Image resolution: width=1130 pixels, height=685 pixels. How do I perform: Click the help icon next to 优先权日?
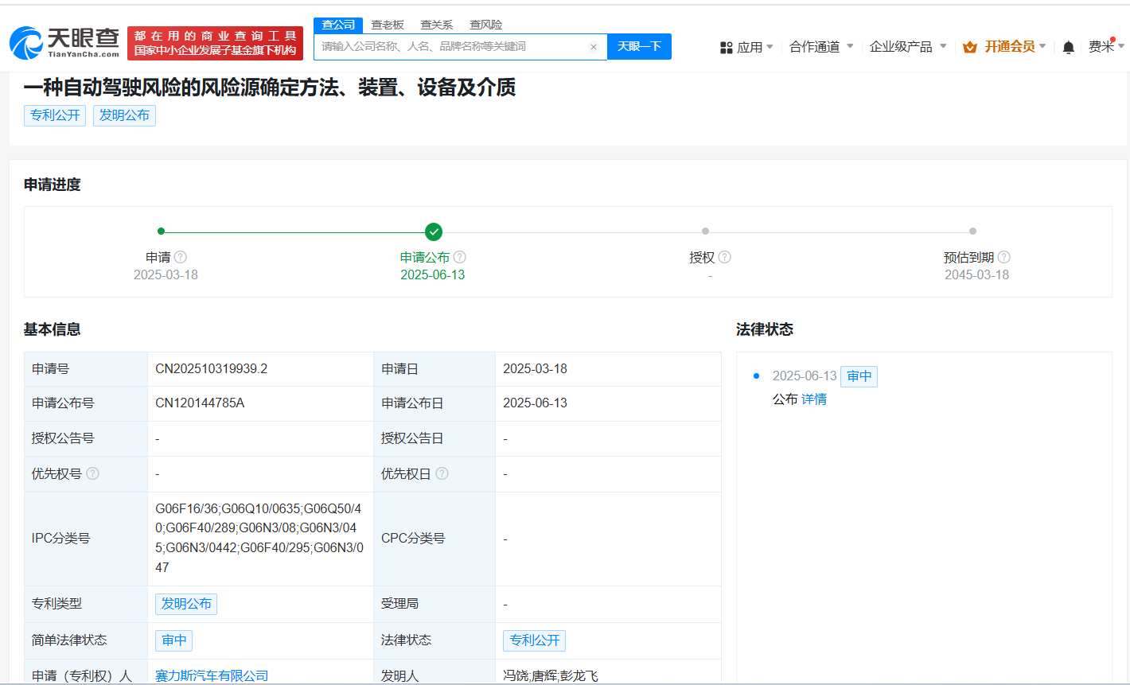[442, 473]
